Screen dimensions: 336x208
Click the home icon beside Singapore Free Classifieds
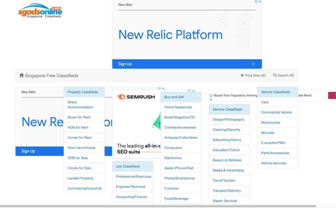(x=21, y=75)
